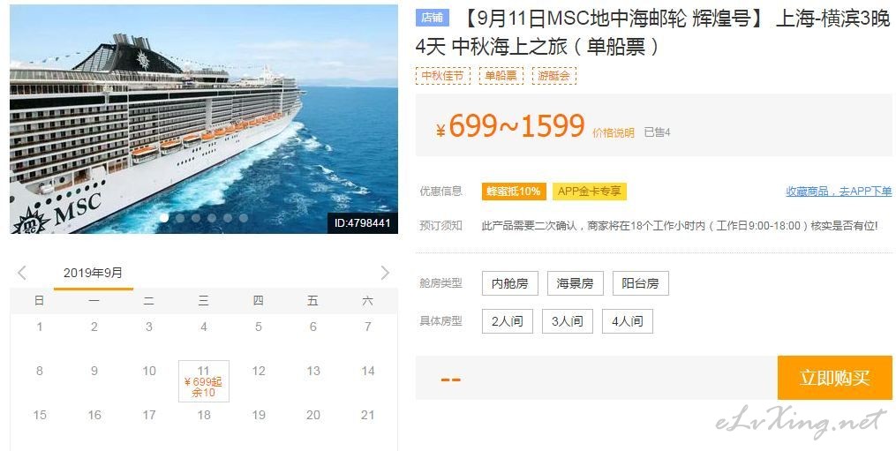Image resolution: width=896 pixels, height=451 pixels.
Task: Pick September 11 date with ¥699起
Action: [204, 381]
